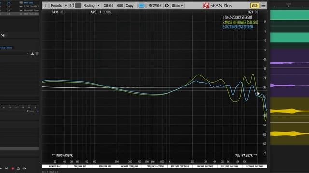Click the ВЕРХНИЙ БАС band label
This screenshot has width=309, height=173.
click(x=105, y=166)
